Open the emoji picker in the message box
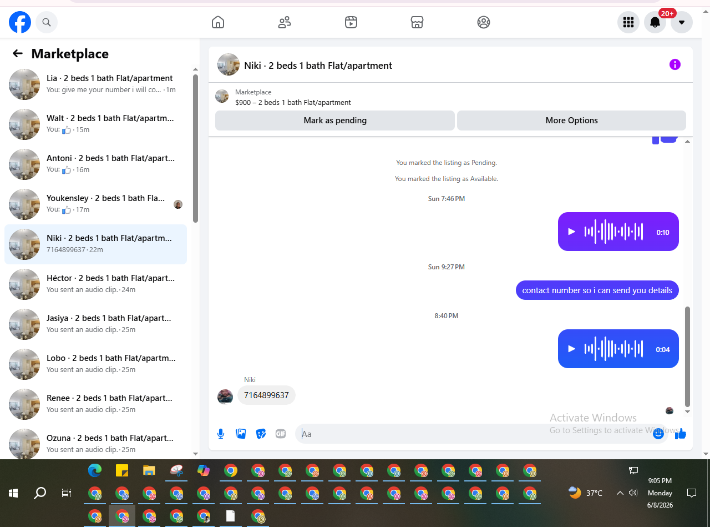The height and width of the screenshot is (527, 710). (x=658, y=434)
